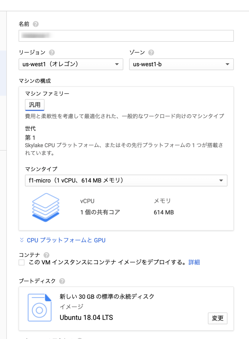Click the help icon next to ブートディスク
This screenshot has width=249, height=339.
click(x=62, y=281)
